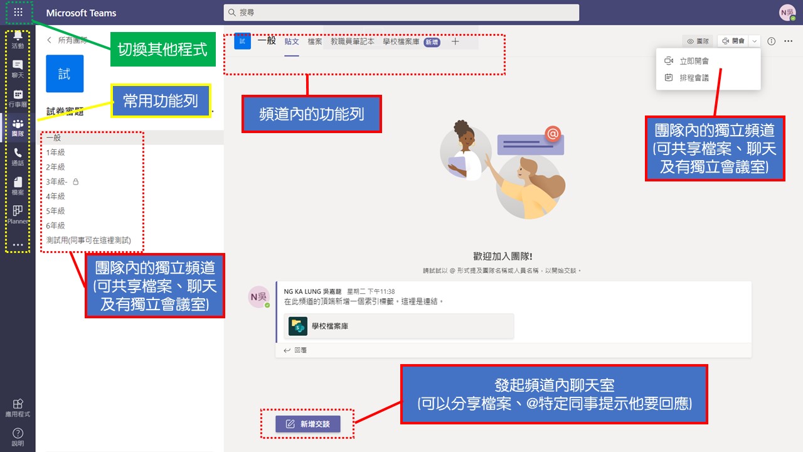
Task: Open the 聊天 chat section
Action: [x=18, y=69]
